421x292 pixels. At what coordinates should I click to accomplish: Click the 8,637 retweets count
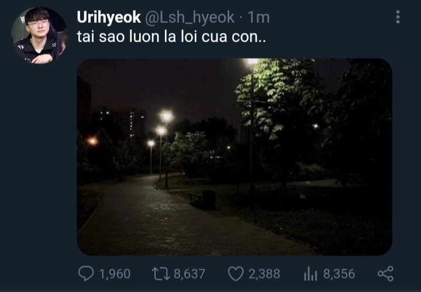click(x=189, y=274)
